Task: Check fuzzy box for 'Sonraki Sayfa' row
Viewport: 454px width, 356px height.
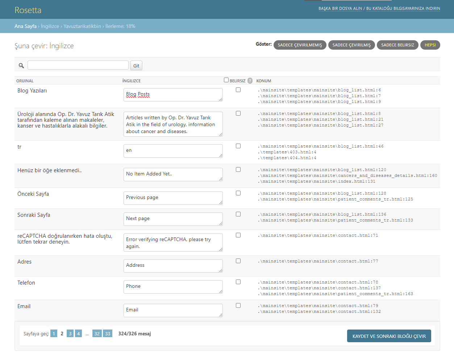Action: (238, 214)
